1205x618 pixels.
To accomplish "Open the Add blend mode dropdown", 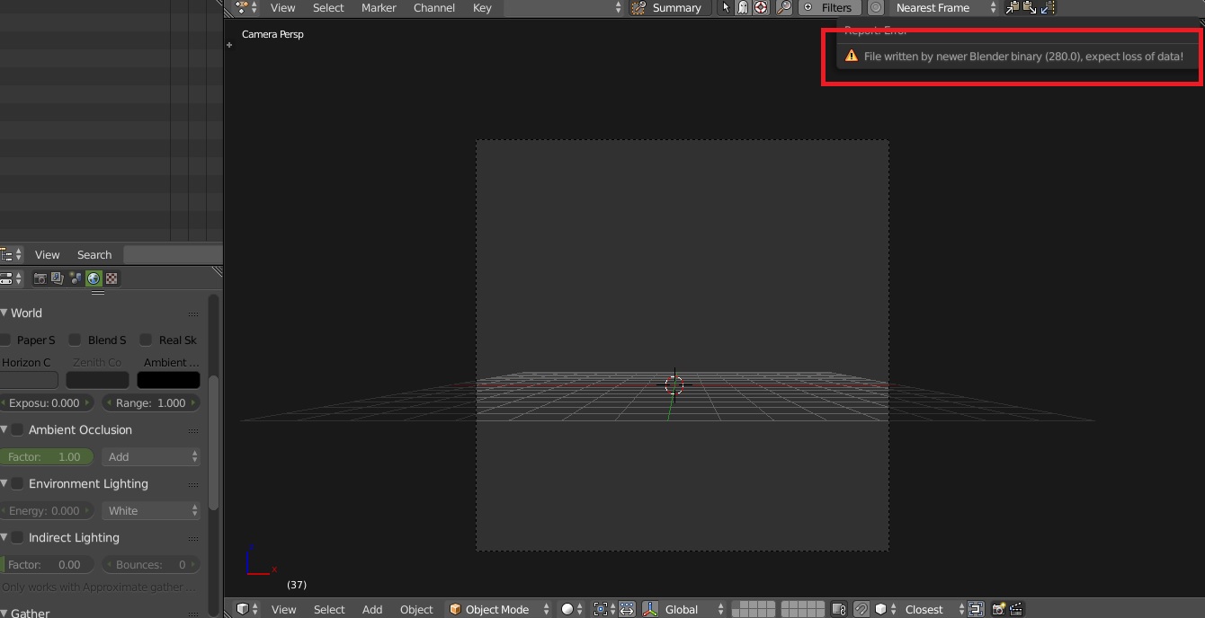I will (x=151, y=457).
